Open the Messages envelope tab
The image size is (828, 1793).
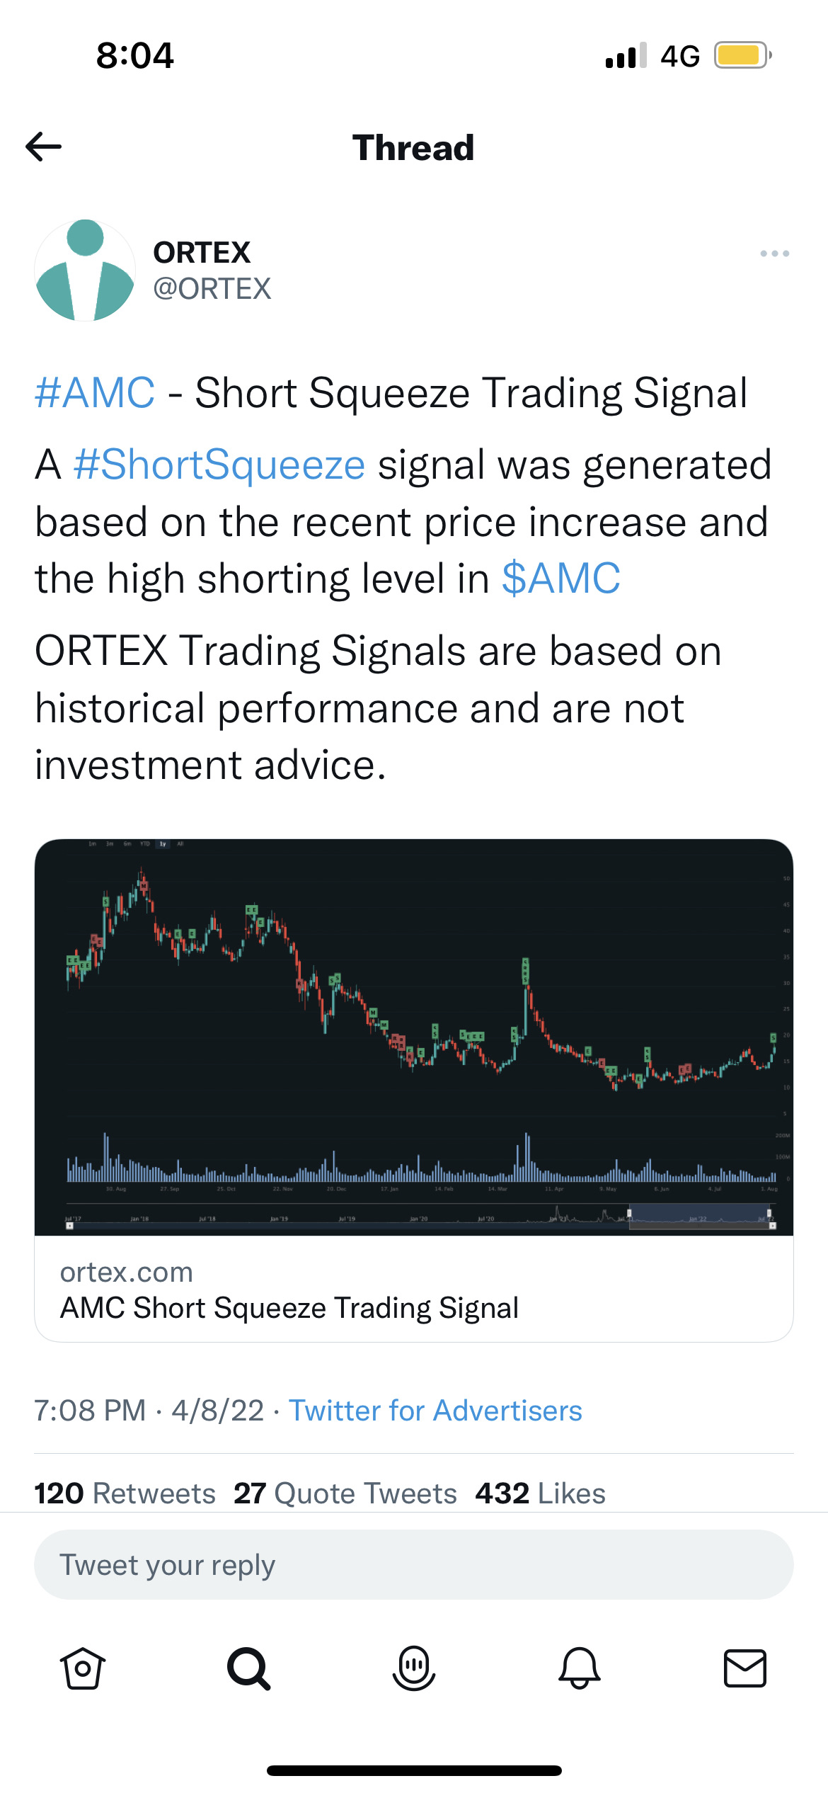pyautogui.click(x=744, y=1668)
